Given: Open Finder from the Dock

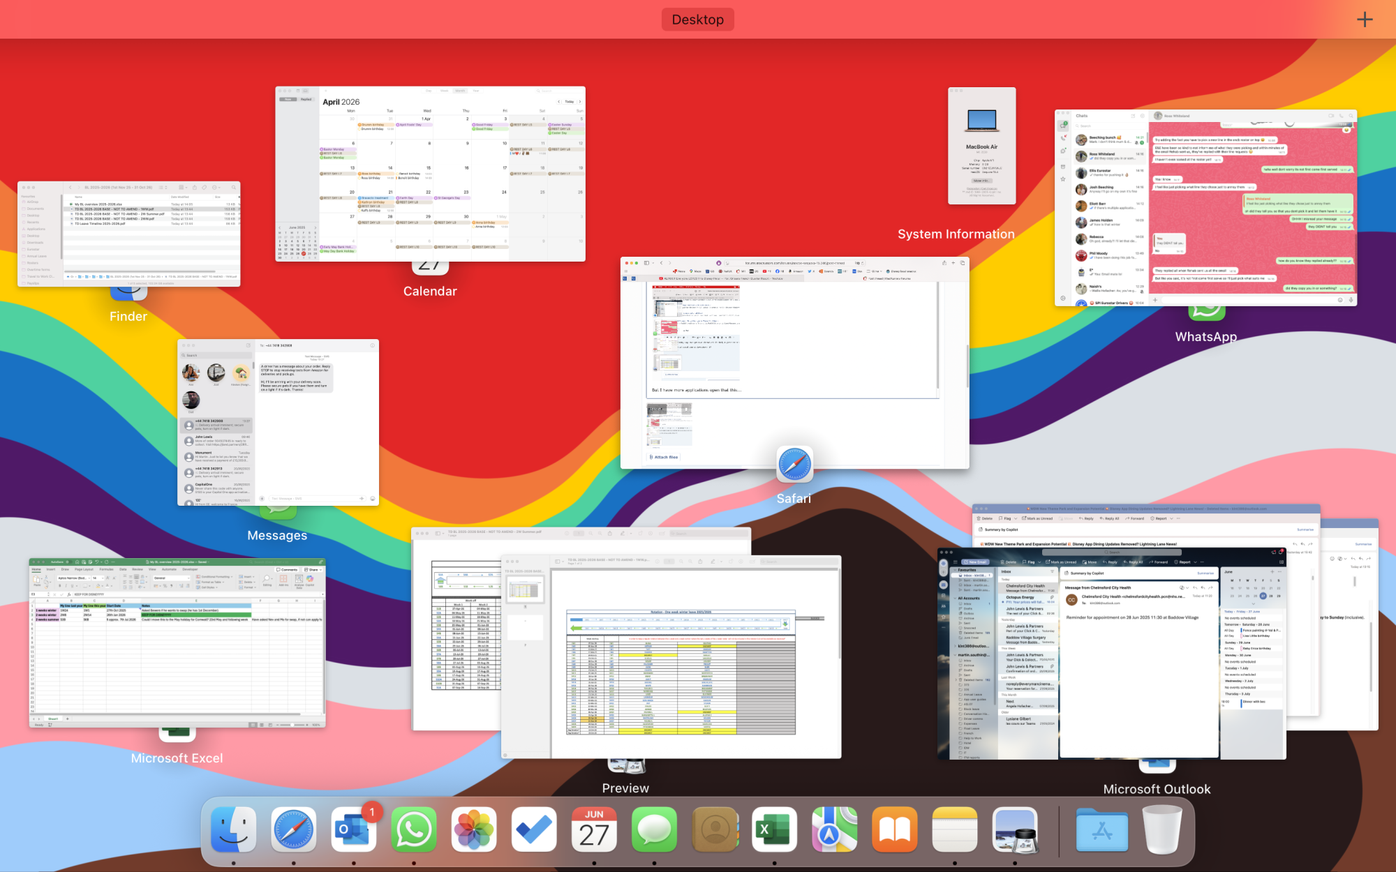Looking at the screenshot, I should [x=233, y=830].
